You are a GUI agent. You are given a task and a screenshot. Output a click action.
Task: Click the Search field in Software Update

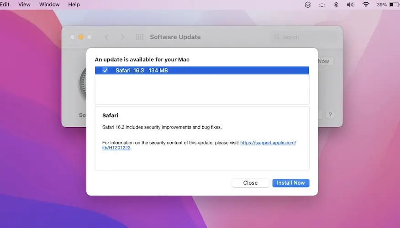(x=304, y=37)
